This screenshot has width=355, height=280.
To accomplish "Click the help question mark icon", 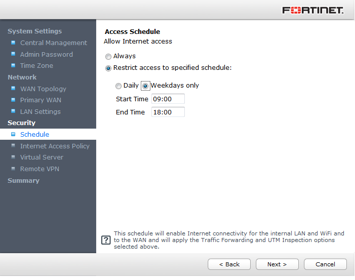I will coord(106,240).
